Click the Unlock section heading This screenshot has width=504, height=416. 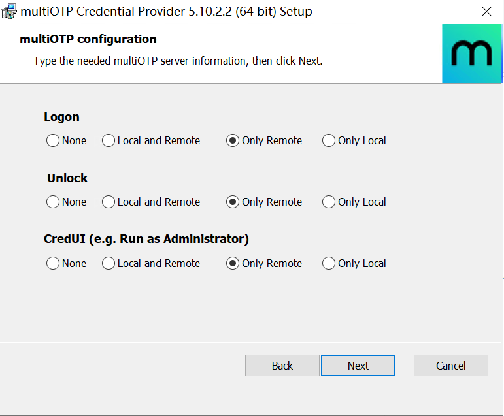click(x=67, y=178)
